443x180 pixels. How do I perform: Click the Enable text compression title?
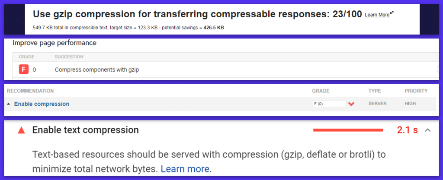(x=85, y=130)
